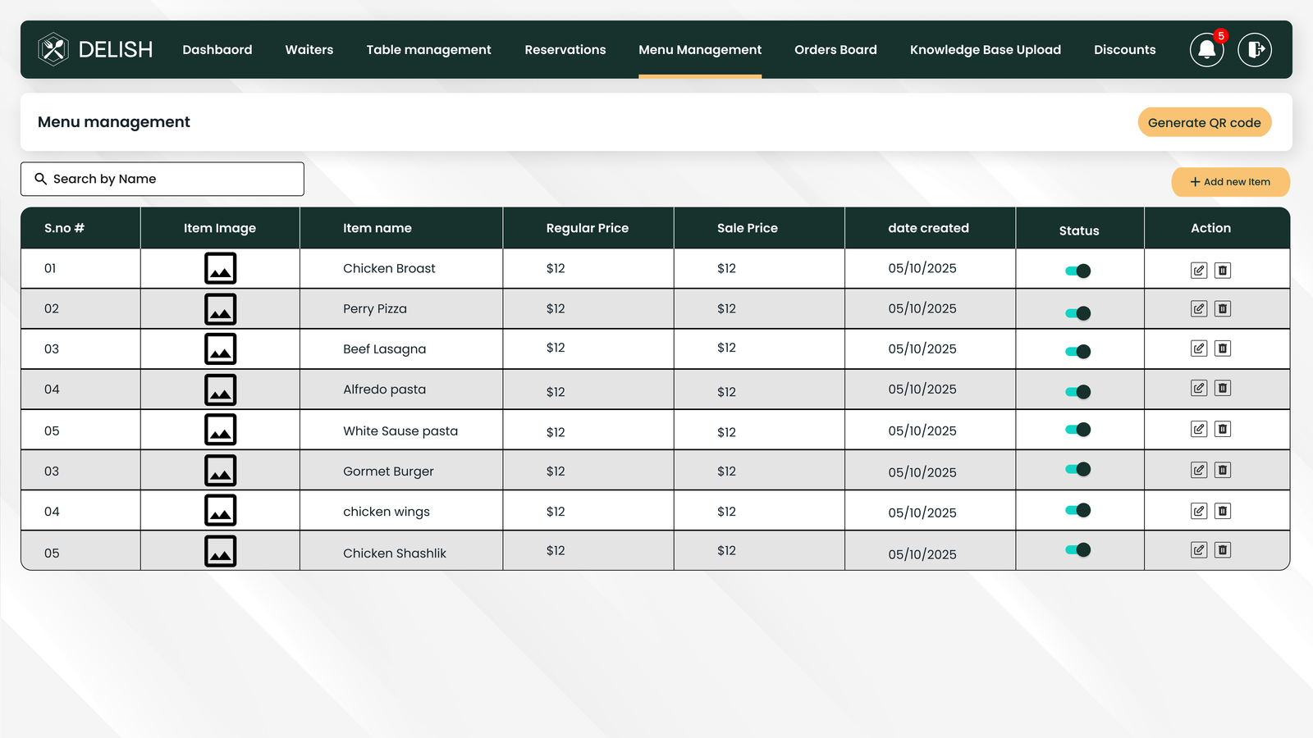Edit the Gormet Burger item
The height and width of the screenshot is (738, 1313).
pyautogui.click(x=1199, y=470)
